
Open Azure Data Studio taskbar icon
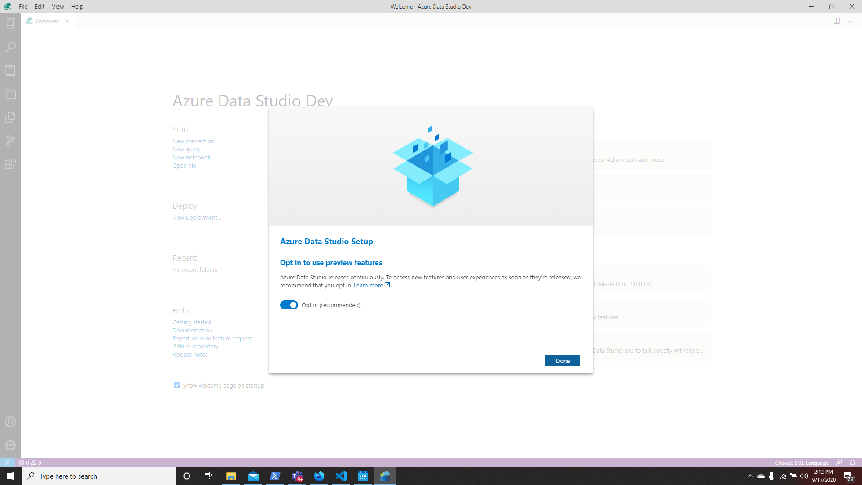(x=385, y=476)
